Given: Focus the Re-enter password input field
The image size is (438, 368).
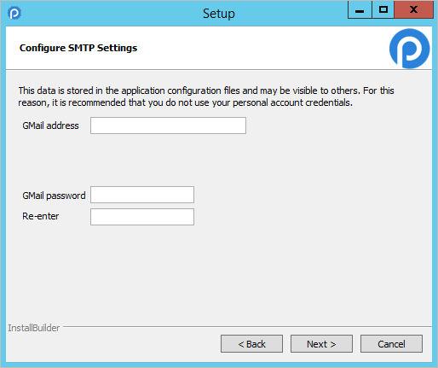Looking at the screenshot, I should click(142, 217).
